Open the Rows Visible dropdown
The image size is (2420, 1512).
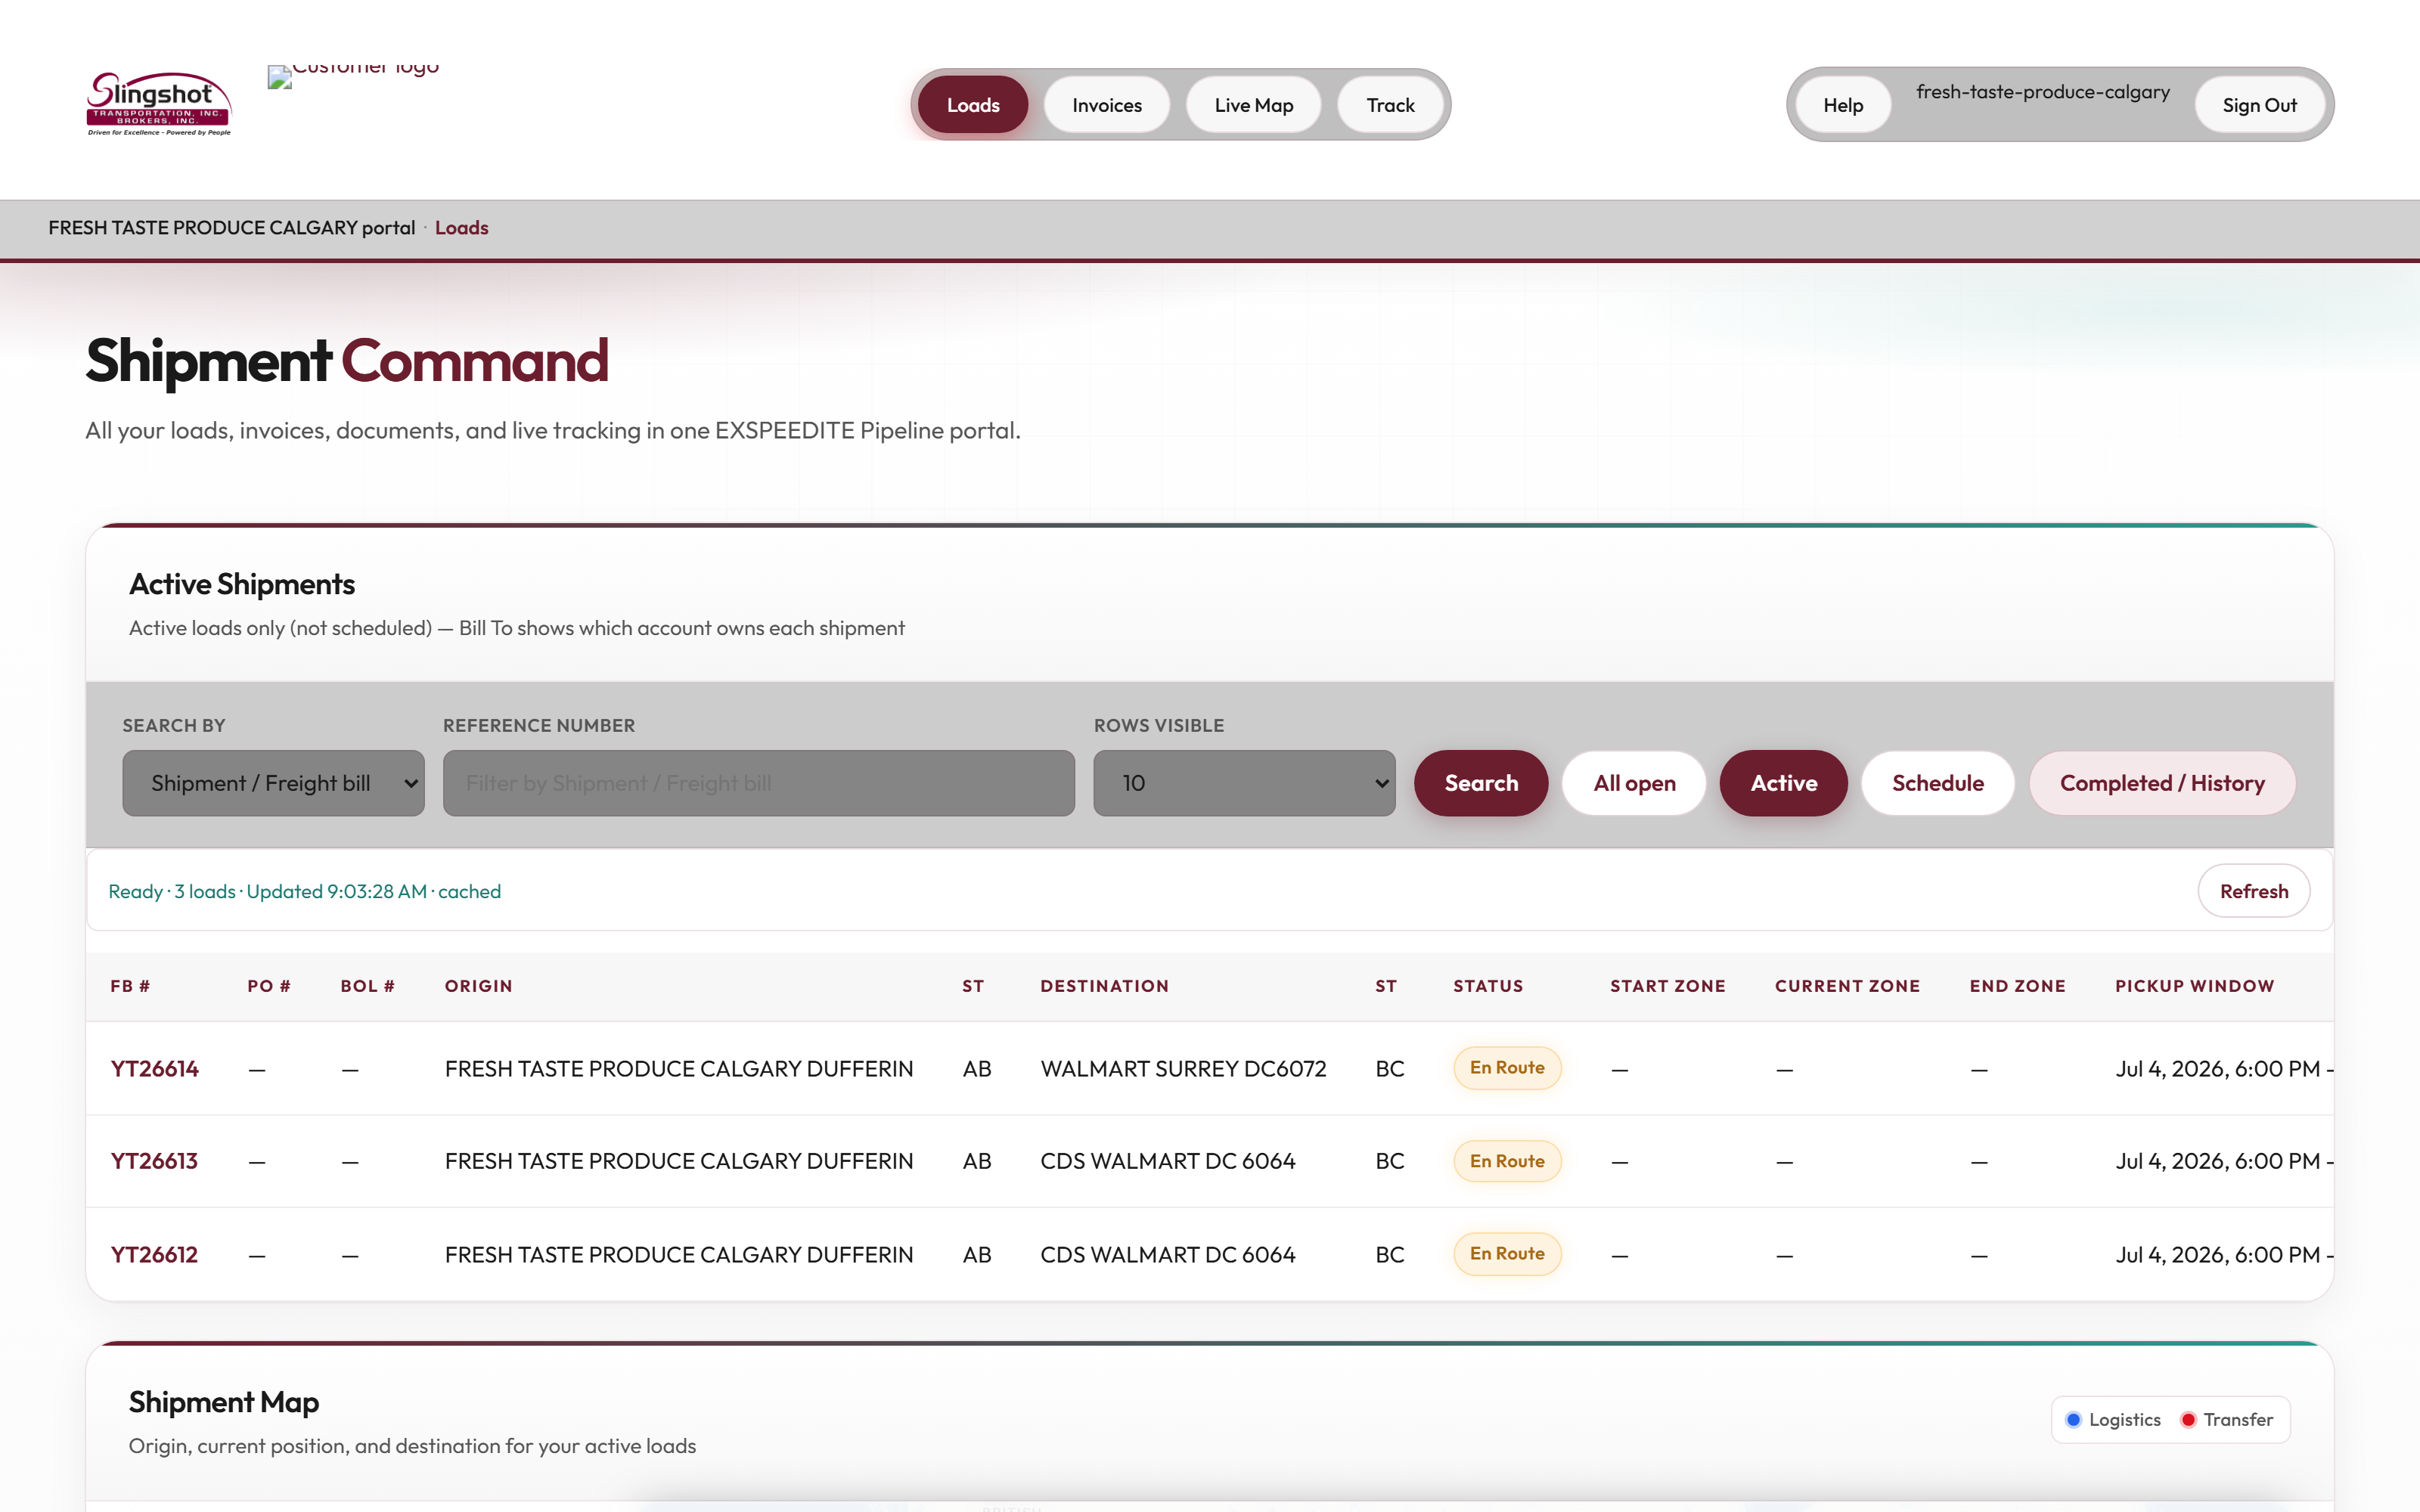[1244, 783]
